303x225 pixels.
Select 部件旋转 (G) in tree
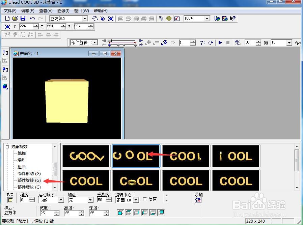click(x=29, y=180)
